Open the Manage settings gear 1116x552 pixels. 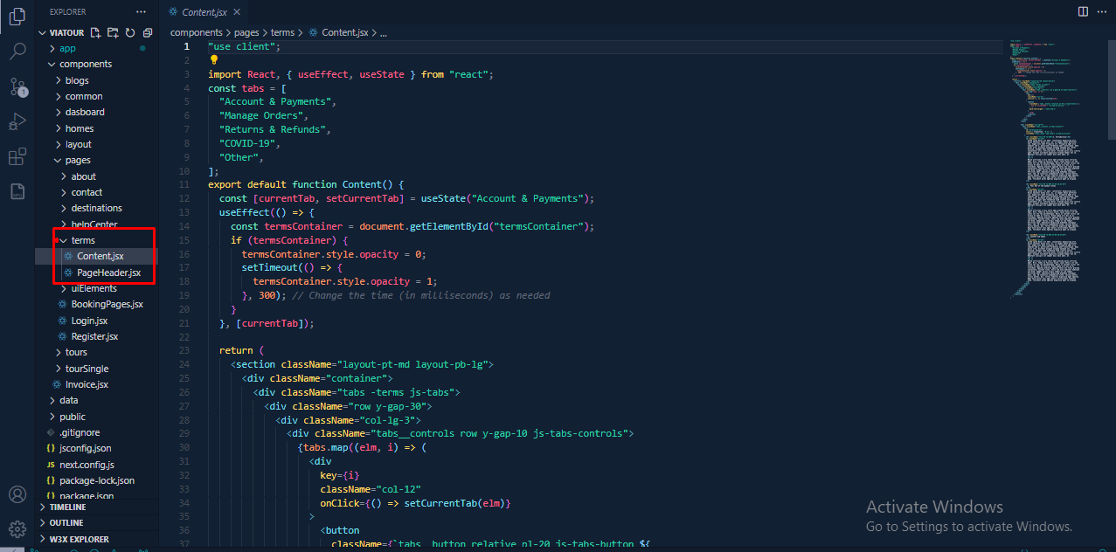point(17,528)
